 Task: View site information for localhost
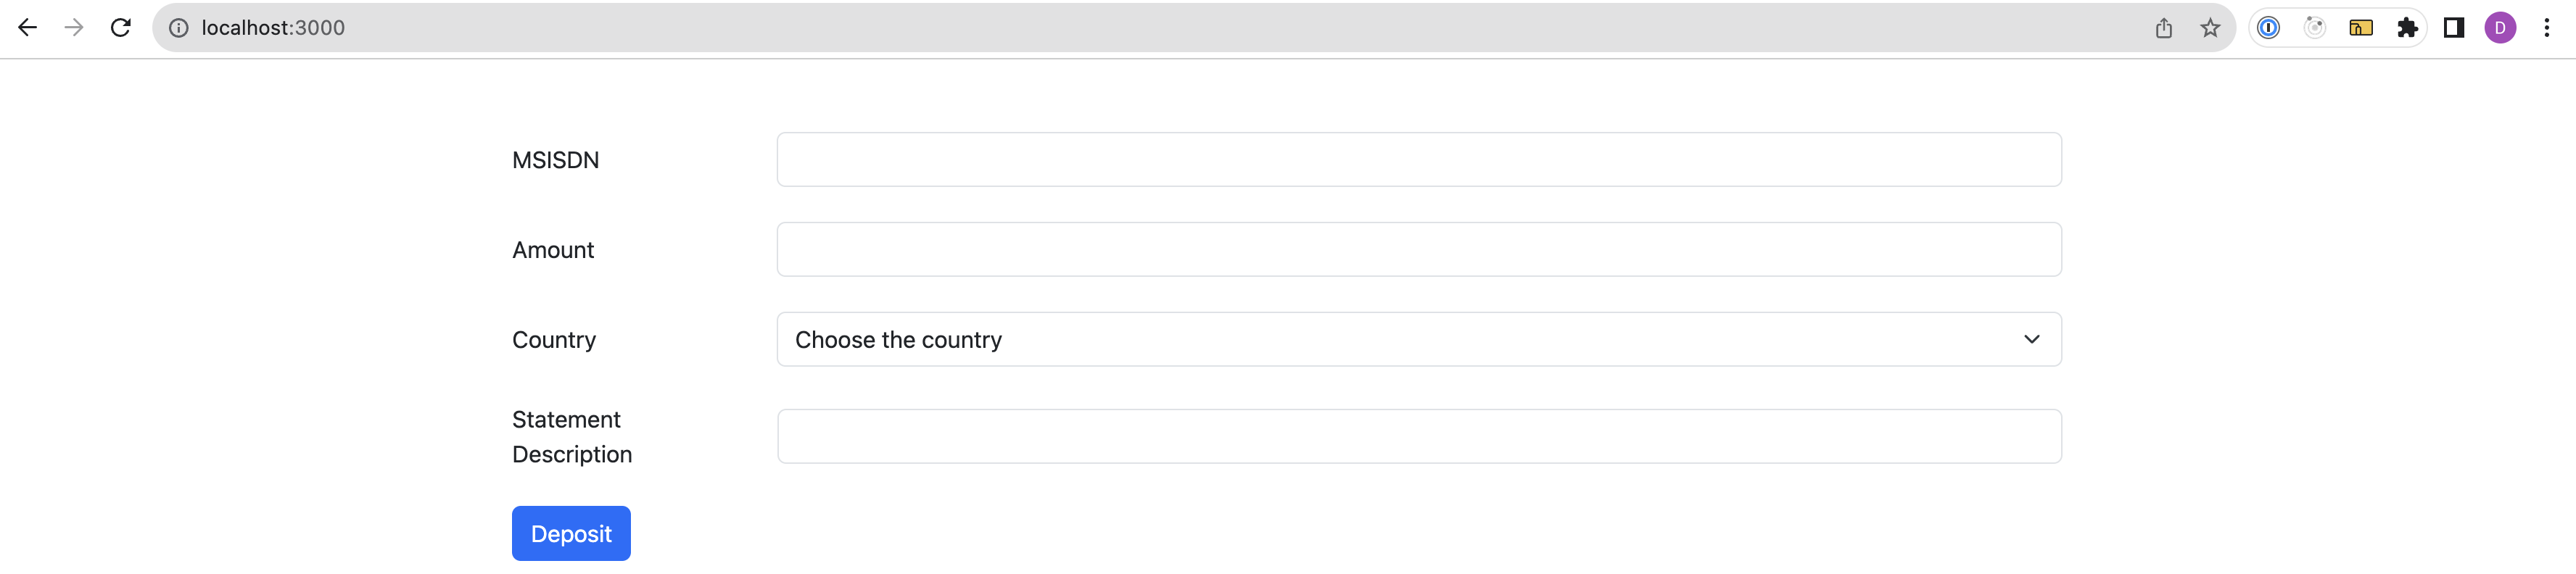tap(179, 28)
